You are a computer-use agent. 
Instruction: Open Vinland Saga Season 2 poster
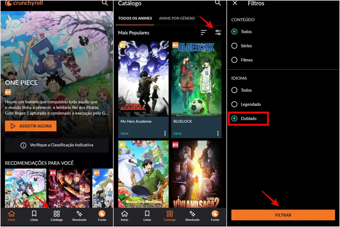click(x=196, y=174)
